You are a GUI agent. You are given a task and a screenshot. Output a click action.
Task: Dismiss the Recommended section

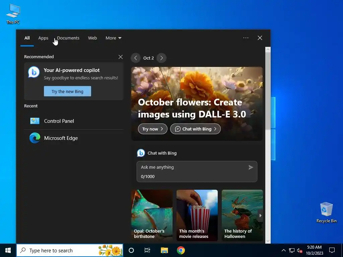tap(120, 57)
